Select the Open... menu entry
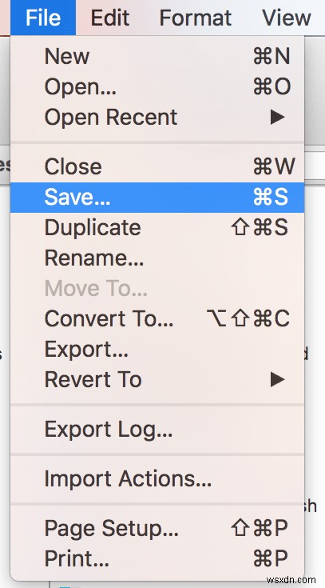The height and width of the screenshot is (588, 325). pyautogui.click(x=157, y=86)
